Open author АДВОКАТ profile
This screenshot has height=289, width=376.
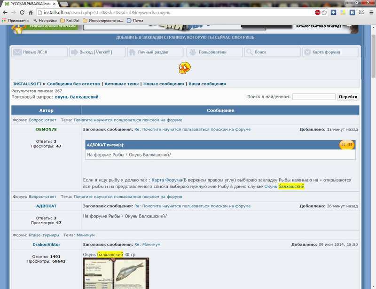[x=46, y=206]
